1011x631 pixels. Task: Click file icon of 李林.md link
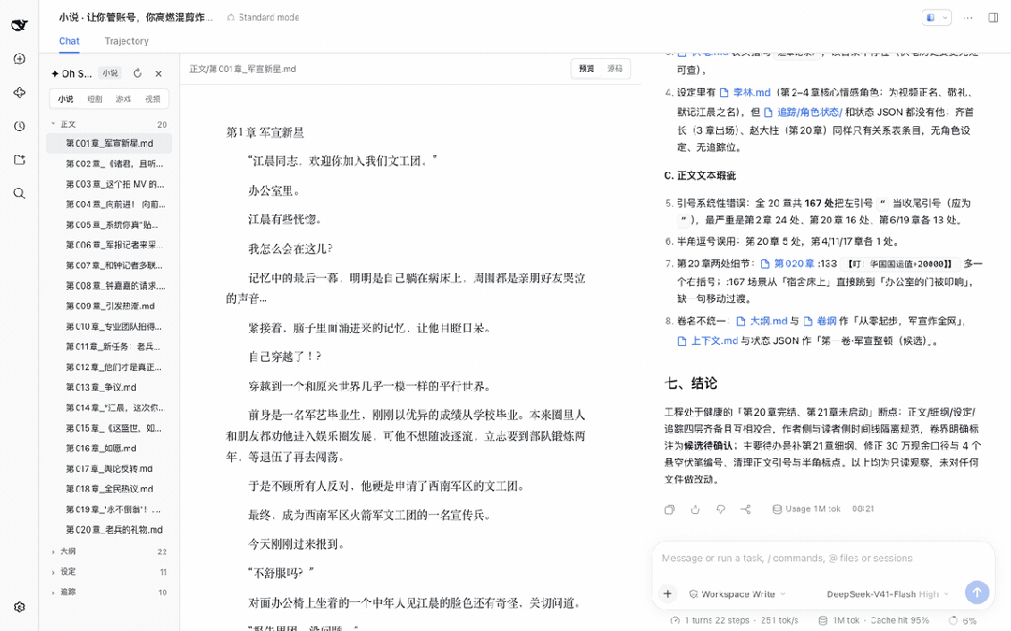[x=724, y=93]
